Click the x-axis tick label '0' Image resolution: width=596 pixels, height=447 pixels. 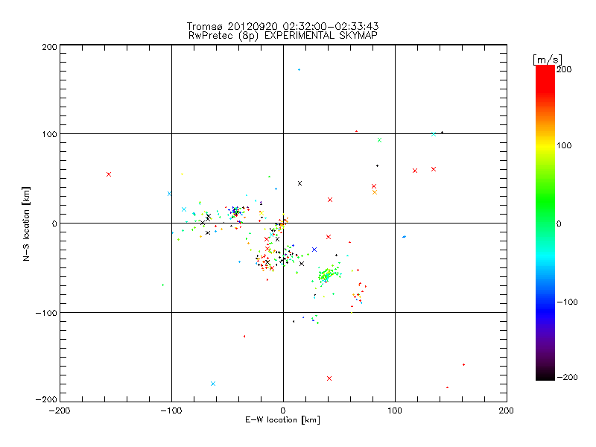click(x=283, y=410)
